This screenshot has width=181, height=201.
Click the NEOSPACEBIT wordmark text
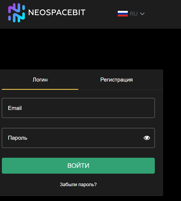pos(57,12)
